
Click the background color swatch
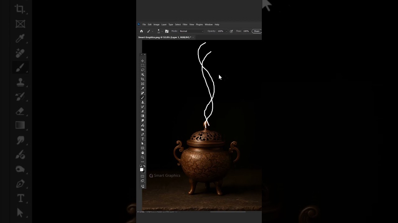[x=144, y=172]
